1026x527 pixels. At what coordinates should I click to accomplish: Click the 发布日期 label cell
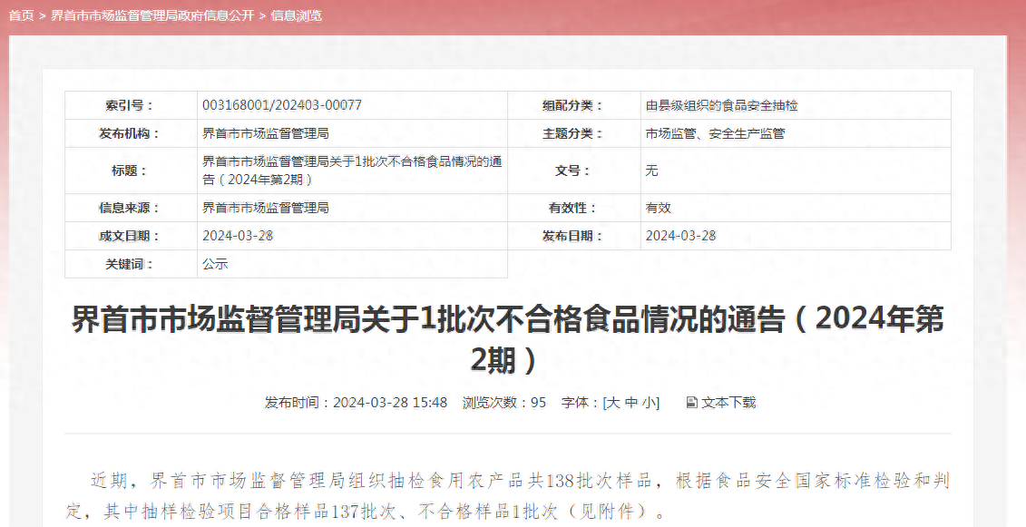pyautogui.click(x=574, y=236)
